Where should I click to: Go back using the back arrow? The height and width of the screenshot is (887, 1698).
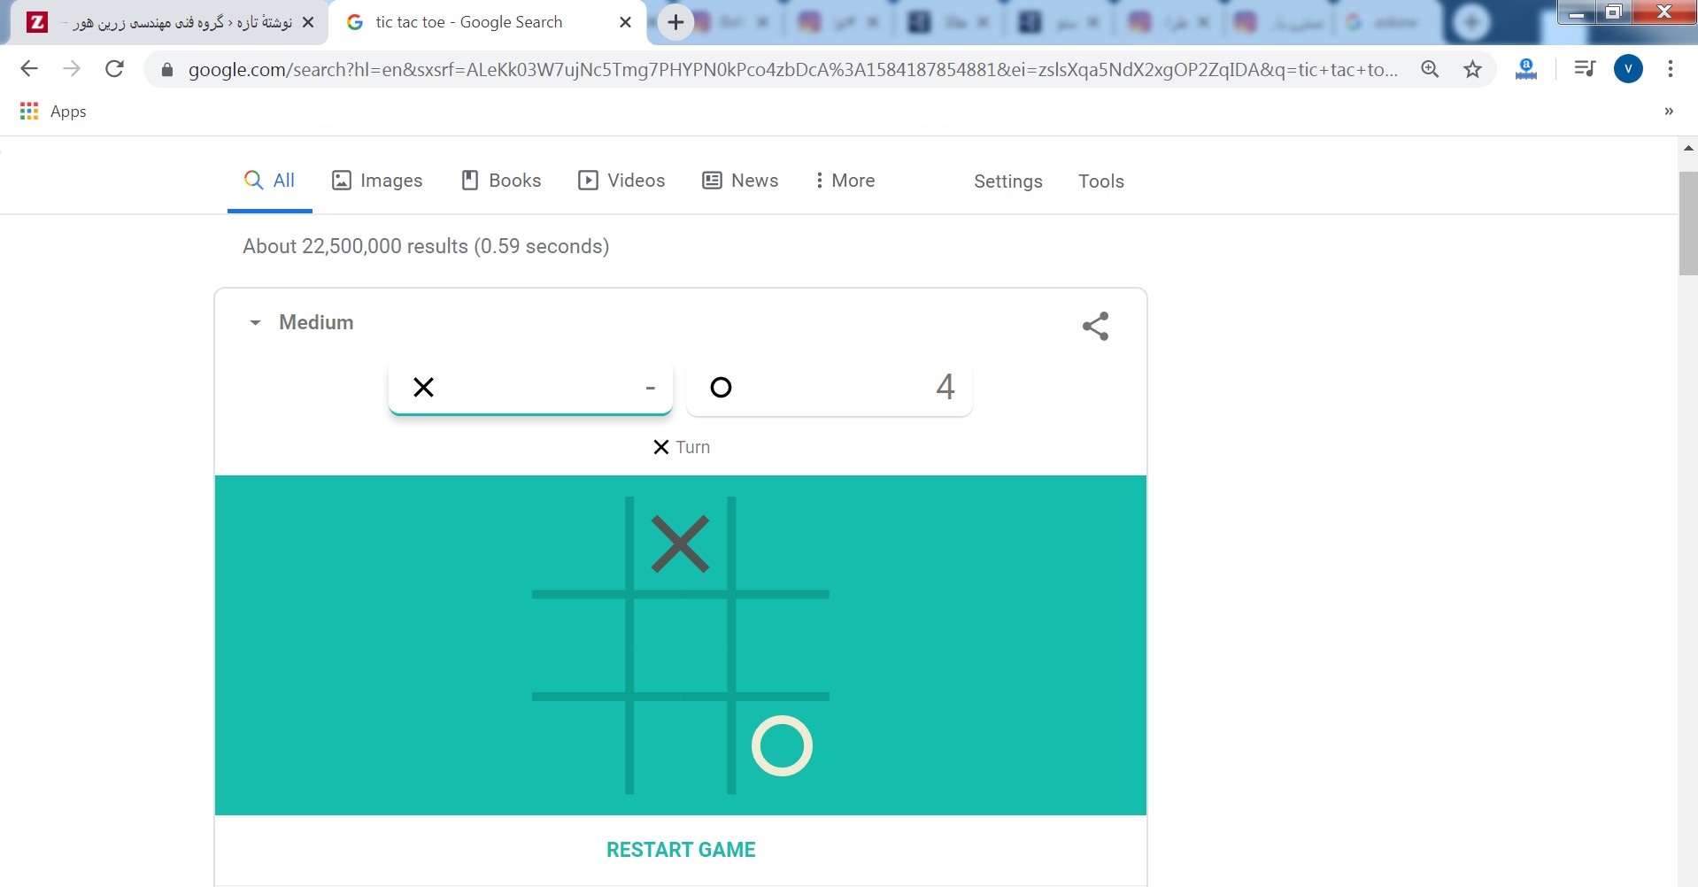(x=29, y=69)
